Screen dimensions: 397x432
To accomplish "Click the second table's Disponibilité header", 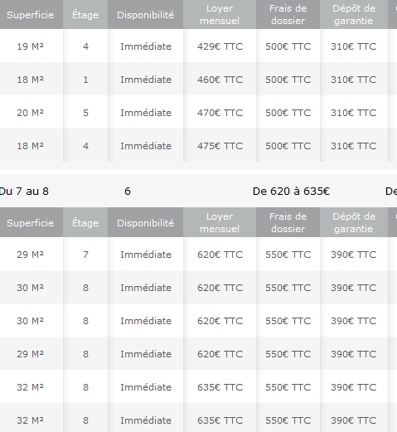I will pyautogui.click(x=146, y=223).
